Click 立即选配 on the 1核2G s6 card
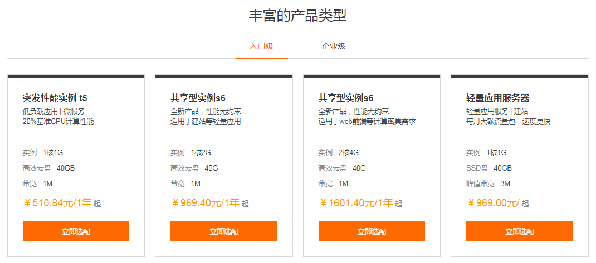Viewport: 596px width, 263px height. tap(223, 231)
